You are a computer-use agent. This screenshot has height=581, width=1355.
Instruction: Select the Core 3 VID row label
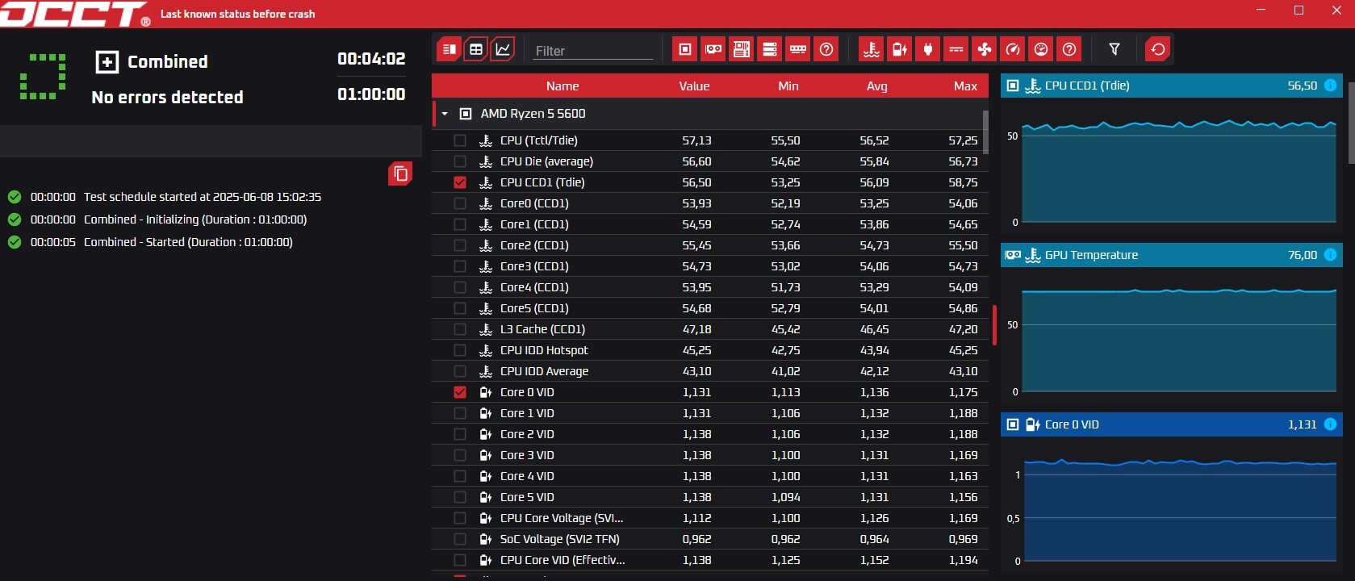527,455
